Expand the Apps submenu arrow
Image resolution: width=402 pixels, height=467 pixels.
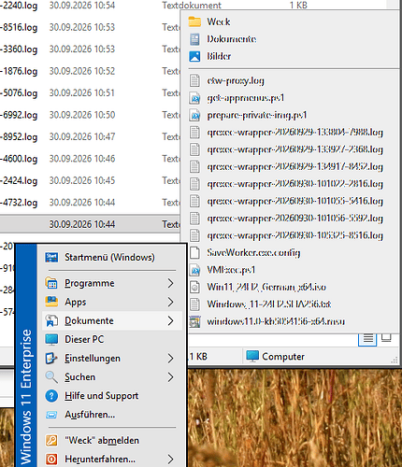[x=170, y=302]
